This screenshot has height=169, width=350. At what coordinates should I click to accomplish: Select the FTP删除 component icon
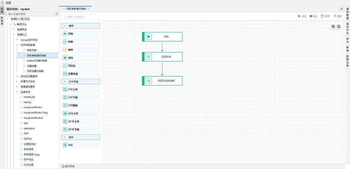pyautogui.click(x=65, y=105)
